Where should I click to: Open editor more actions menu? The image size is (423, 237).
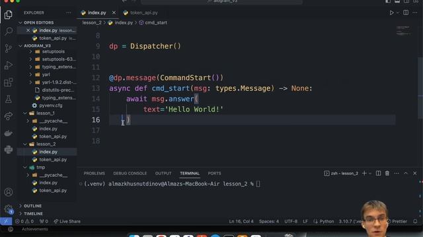[x=415, y=13]
